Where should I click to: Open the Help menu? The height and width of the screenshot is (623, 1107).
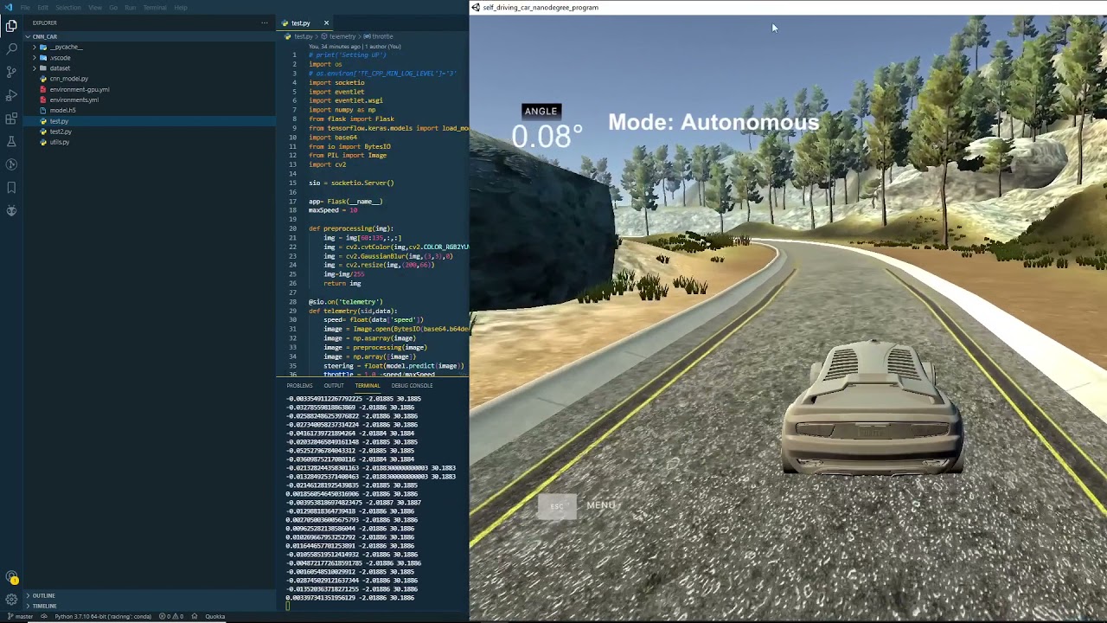tap(180, 7)
